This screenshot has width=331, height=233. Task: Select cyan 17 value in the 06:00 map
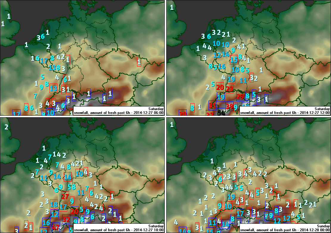point(44,61)
